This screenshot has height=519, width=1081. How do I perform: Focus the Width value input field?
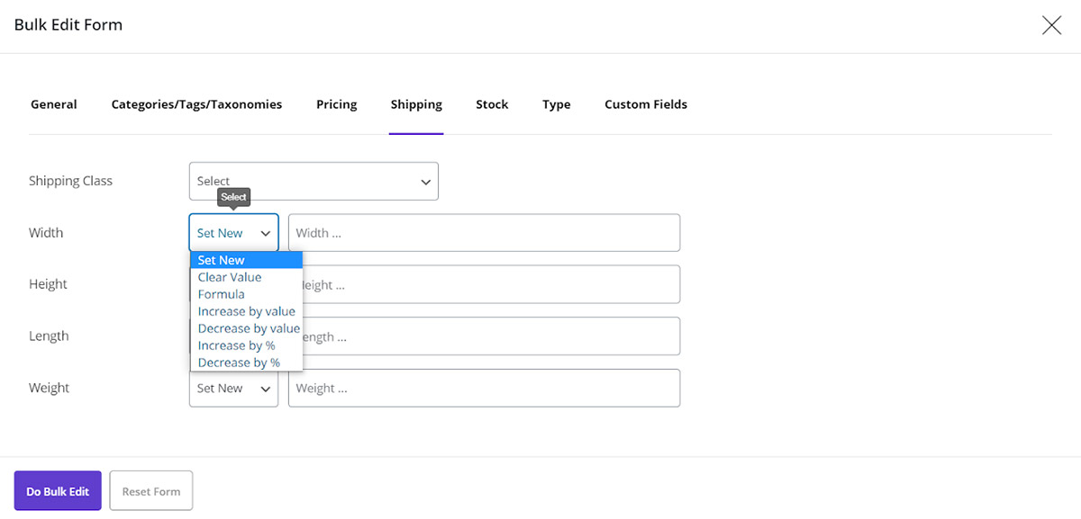484,232
